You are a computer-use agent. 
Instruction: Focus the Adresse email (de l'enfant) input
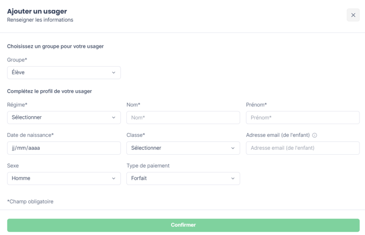click(x=303, y=148)
